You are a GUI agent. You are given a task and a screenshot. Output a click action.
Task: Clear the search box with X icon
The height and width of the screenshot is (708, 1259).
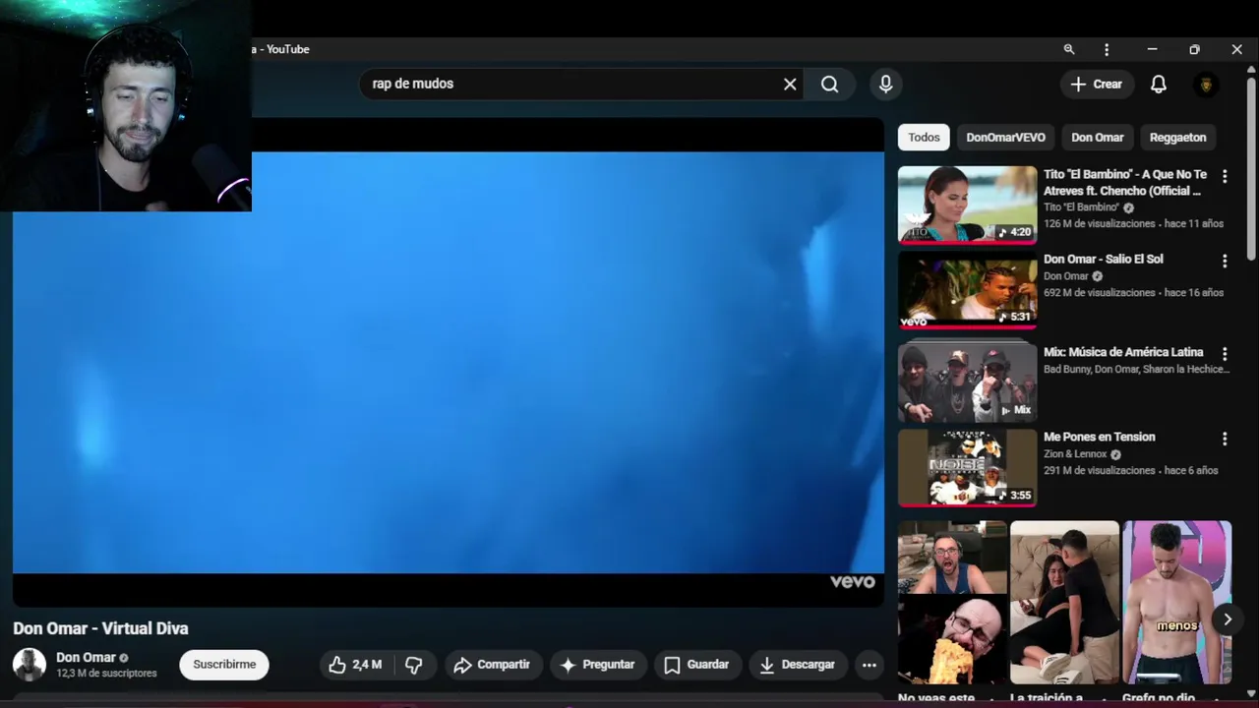(790, 85)
